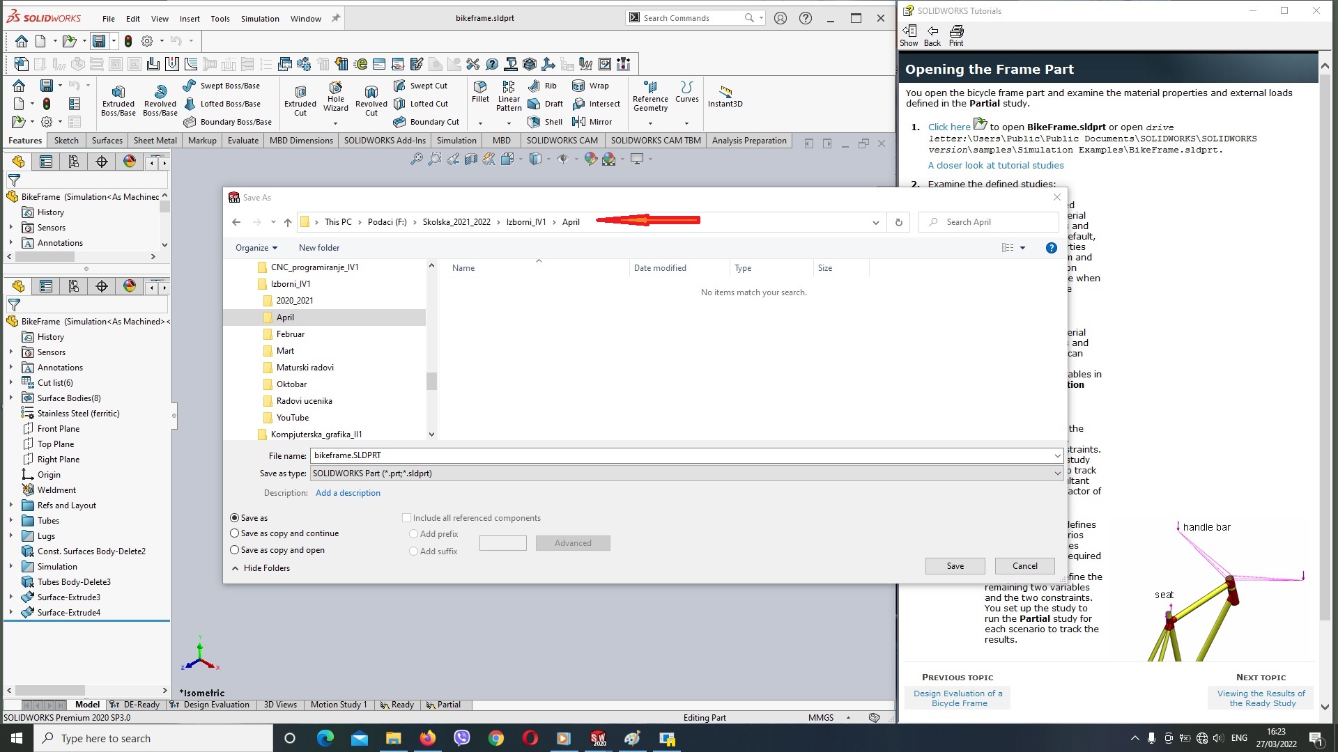Open the Save as type dropdown
This screenshot has height=752, width=1338.
tap(1057, 473)
